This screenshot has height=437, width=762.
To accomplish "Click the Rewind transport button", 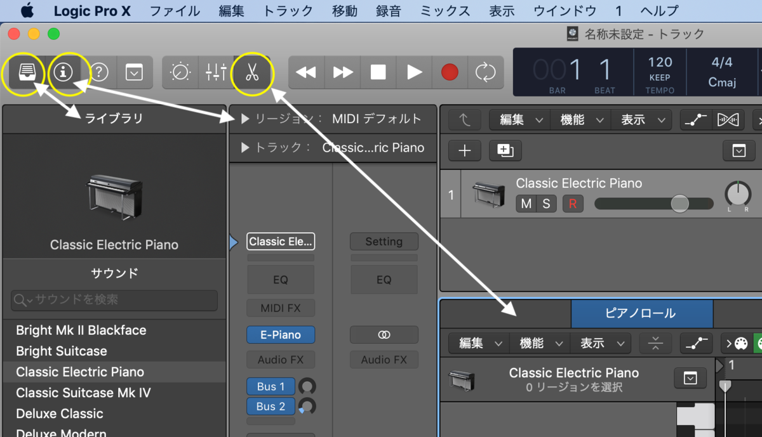I will pyautogui.click(x=306, y=72).
